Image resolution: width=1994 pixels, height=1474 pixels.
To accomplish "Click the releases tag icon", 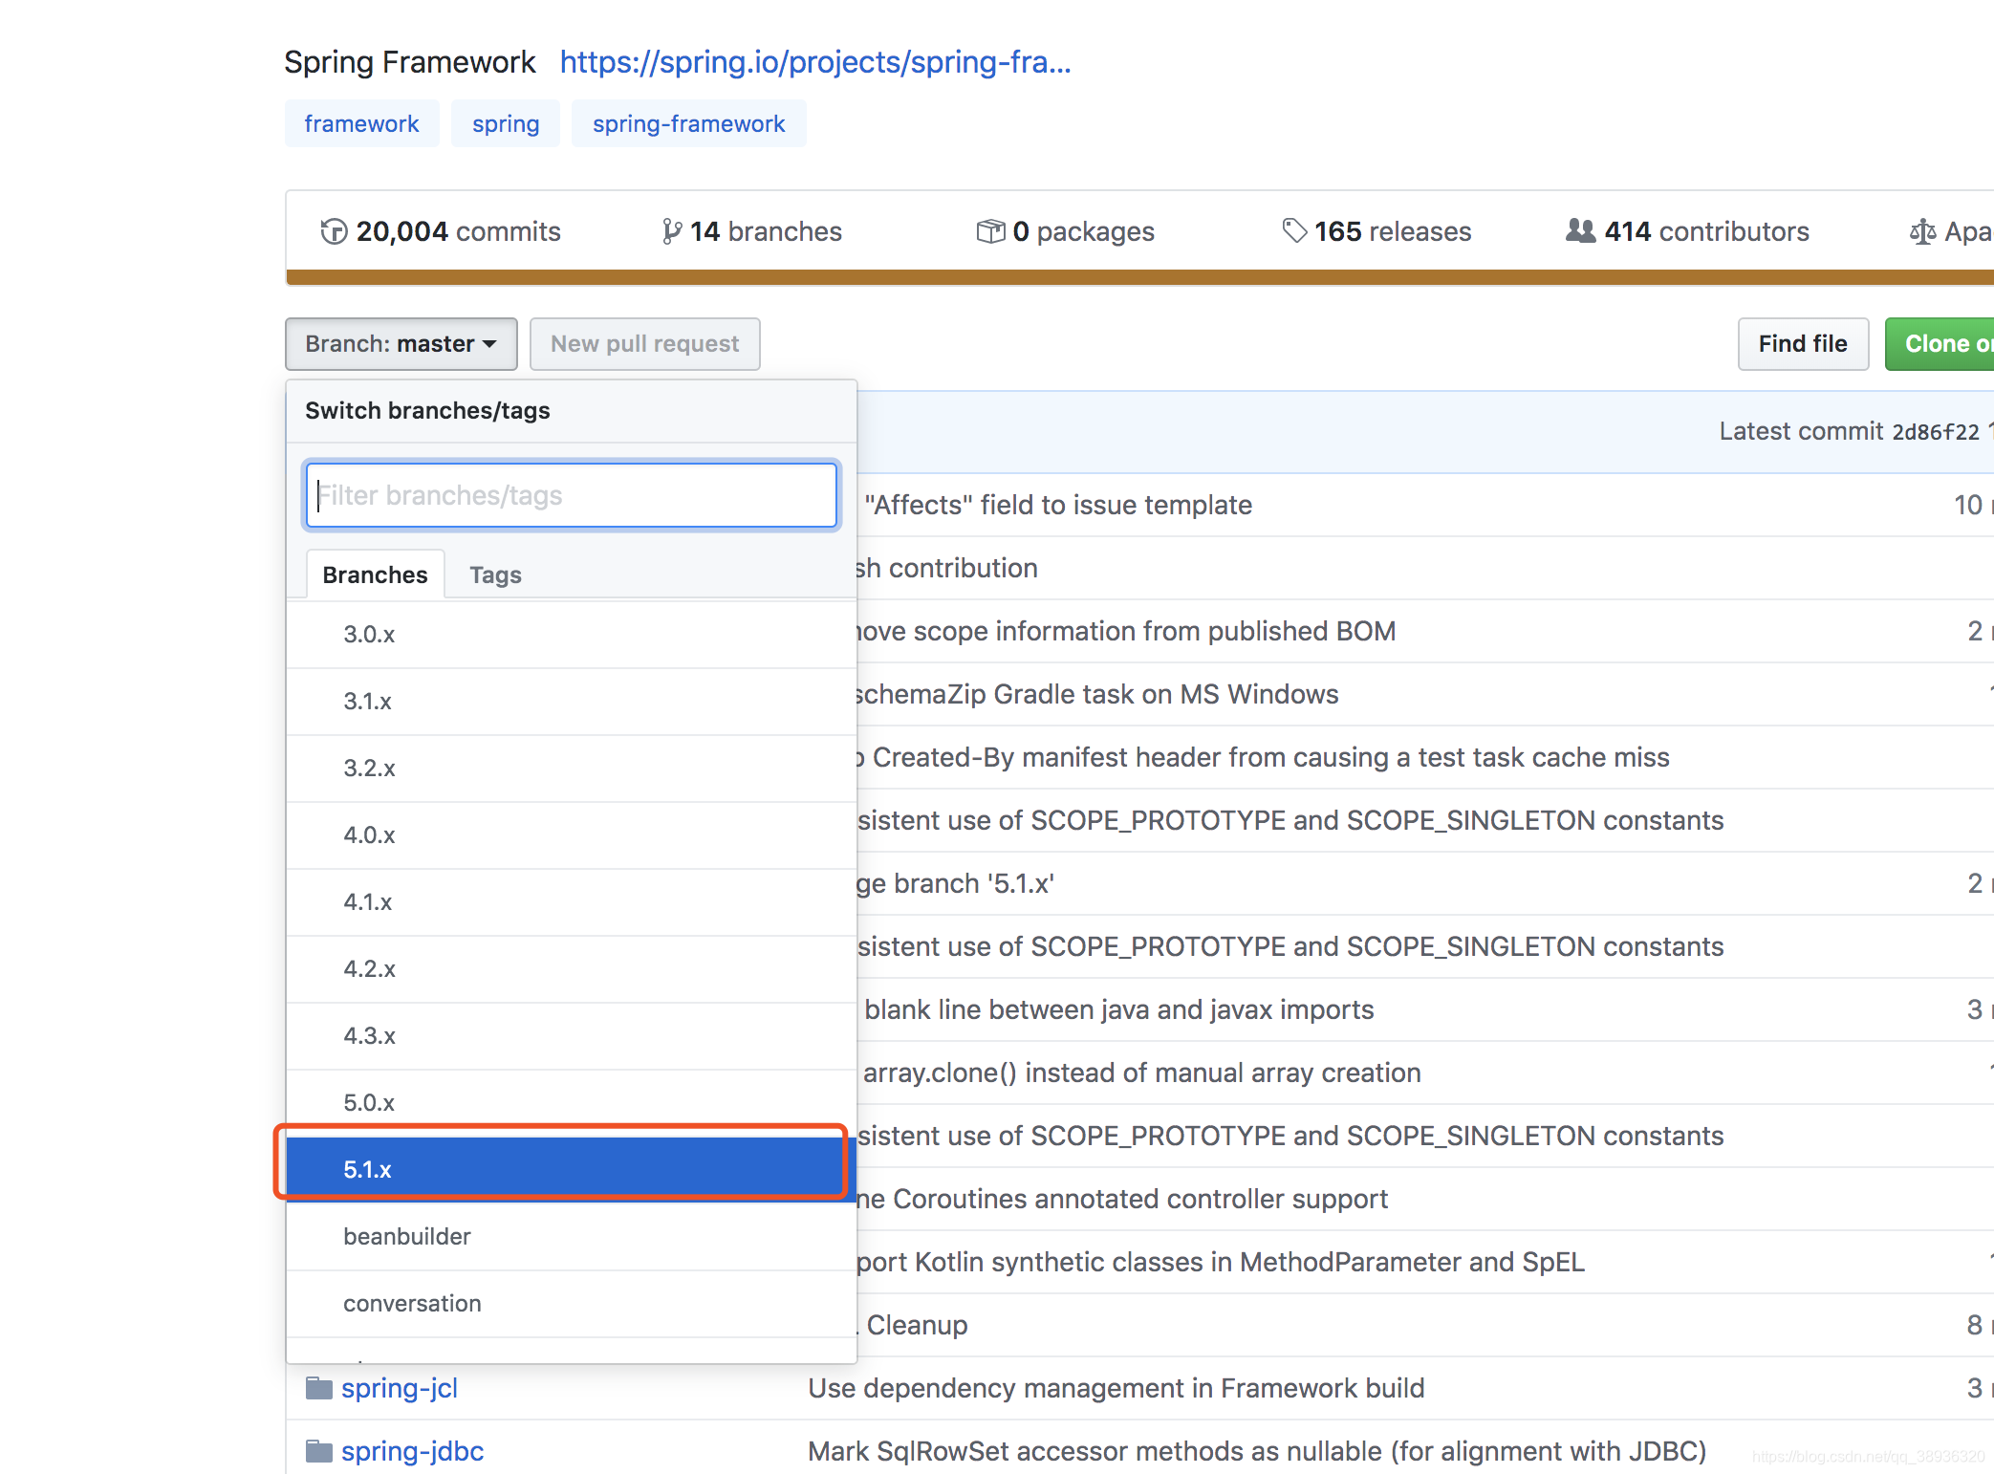I will [1294, 230].
